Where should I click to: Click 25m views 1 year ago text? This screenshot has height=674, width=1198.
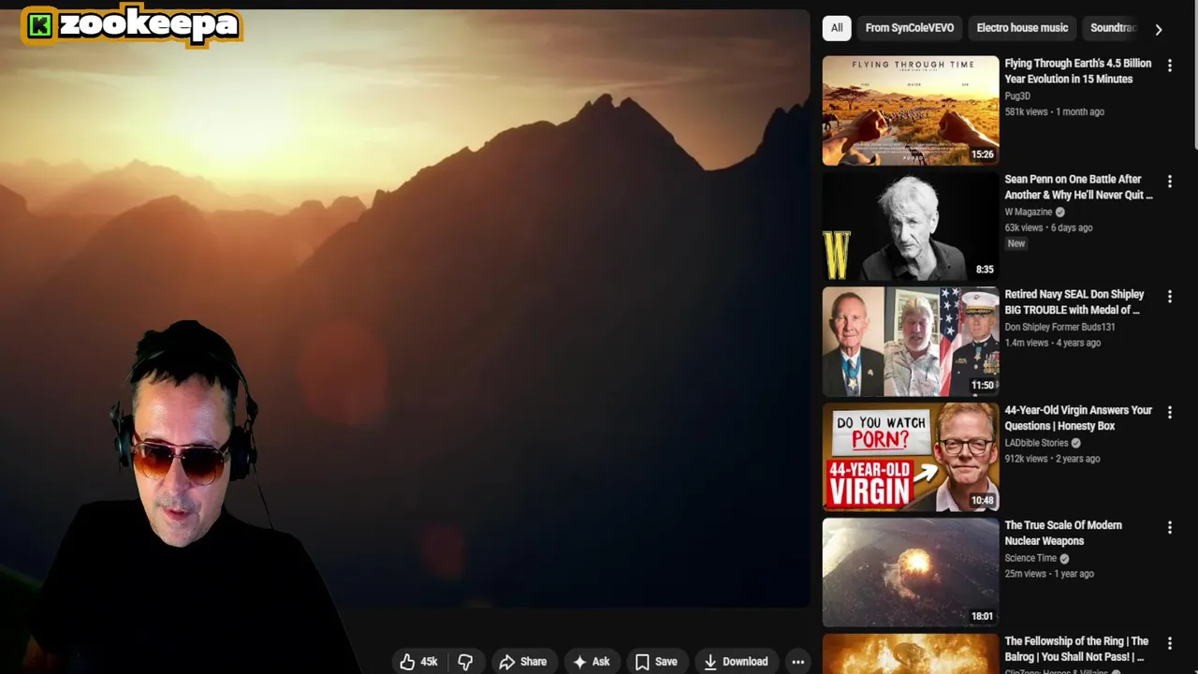point(1048,574)
